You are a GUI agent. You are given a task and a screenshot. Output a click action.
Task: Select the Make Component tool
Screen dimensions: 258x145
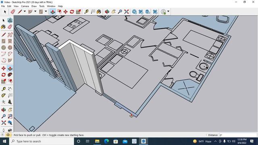point(10,21)
